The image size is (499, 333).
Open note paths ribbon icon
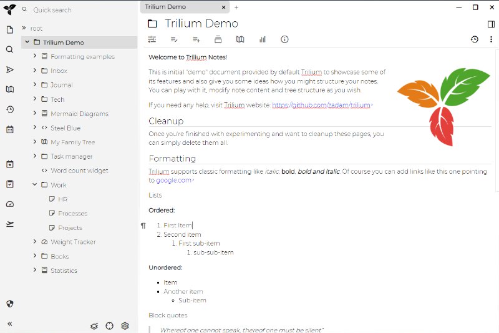218,39
